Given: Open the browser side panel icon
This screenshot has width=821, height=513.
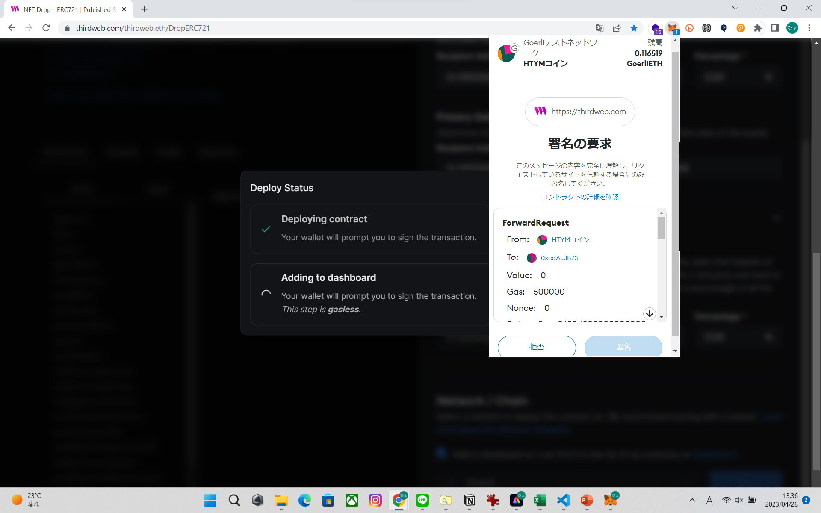Looking at the screenshot, I should pos(775,28).
